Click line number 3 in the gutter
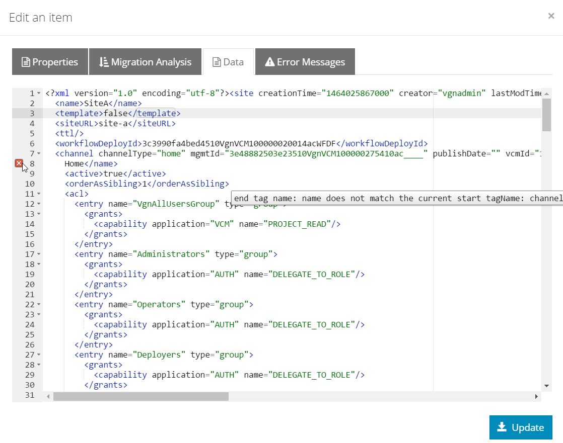563x443 pixels. [32, 113]
